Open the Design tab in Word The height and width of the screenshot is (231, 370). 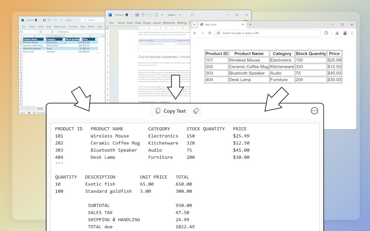pyautogui.click(x=147, y=23)
